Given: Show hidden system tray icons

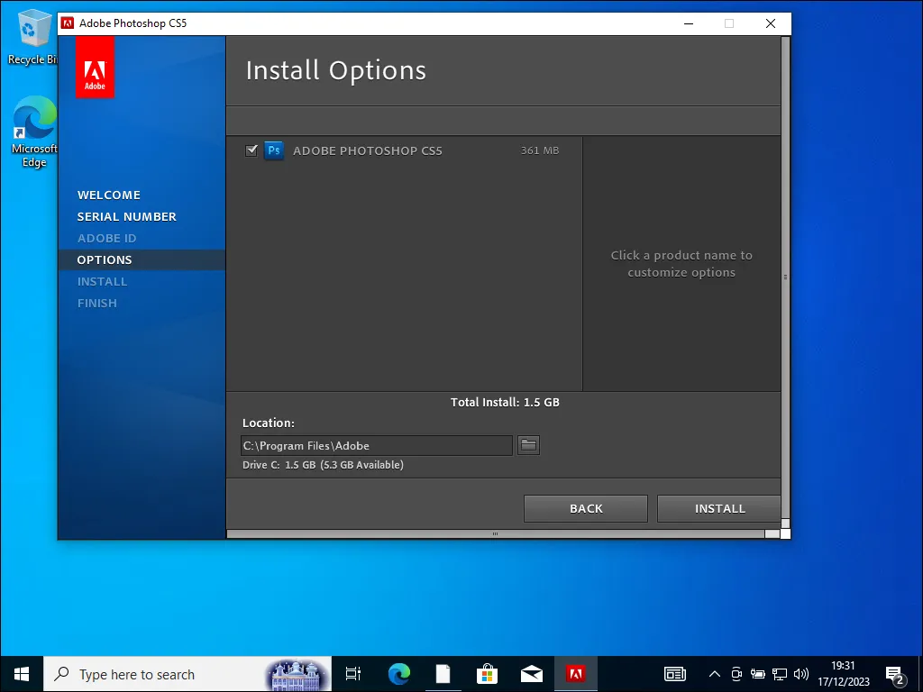Looking at the screenshot, I should [x=715, y=674].
